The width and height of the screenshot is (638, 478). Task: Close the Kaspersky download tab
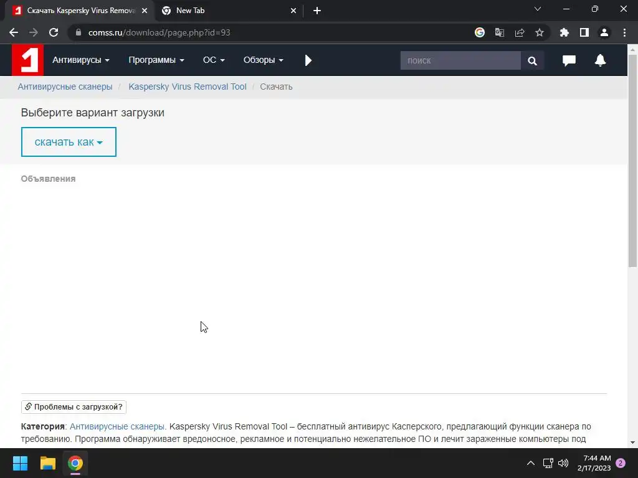click(x=145, y=11)
